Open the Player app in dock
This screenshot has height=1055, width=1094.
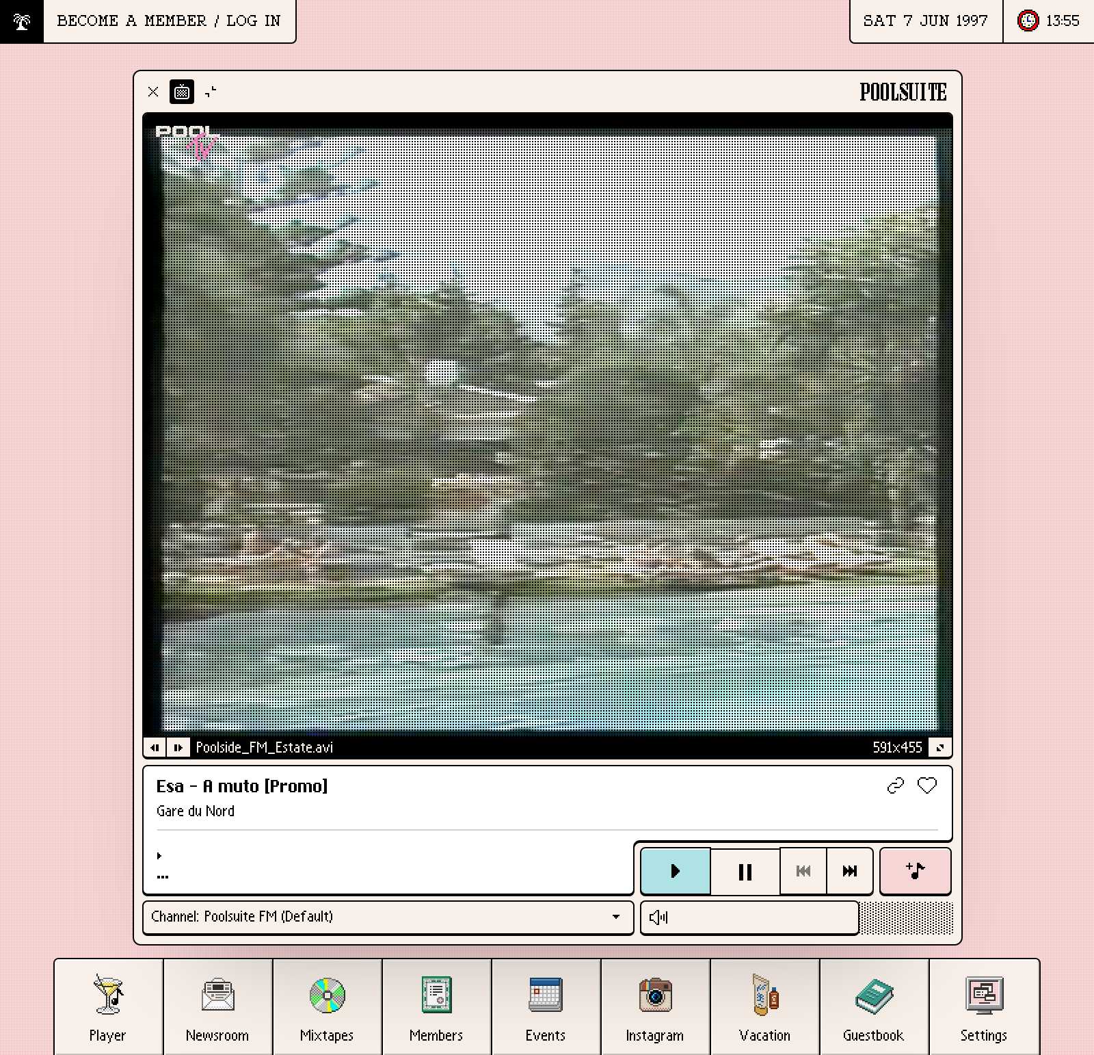pyautogui.click(x=108, y=1006)
